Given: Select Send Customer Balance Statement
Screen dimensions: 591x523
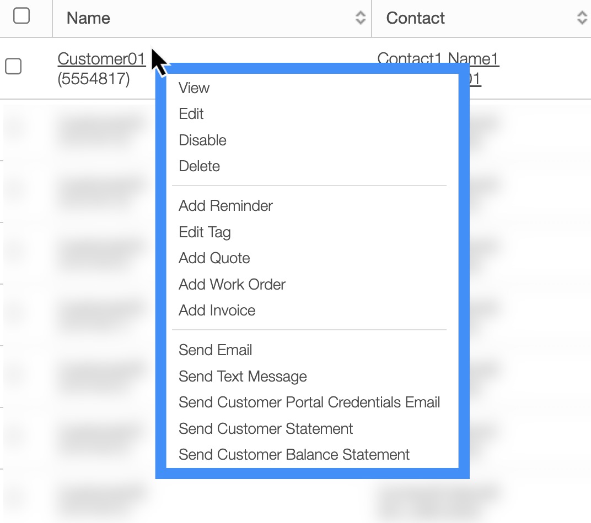Looking at the screenshot, I should point(294,455).
